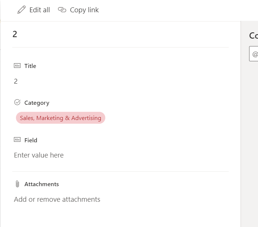Click the paperclip Attachments icon
Viewport: 258px width, 227px height.
click(x=17, y=184)
